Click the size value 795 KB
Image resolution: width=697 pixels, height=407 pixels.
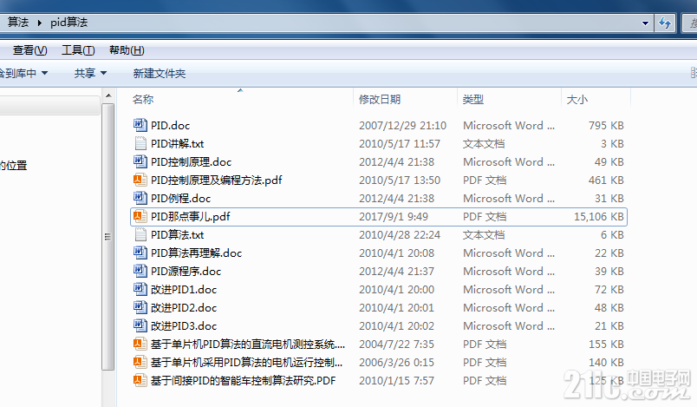[606, 126]
